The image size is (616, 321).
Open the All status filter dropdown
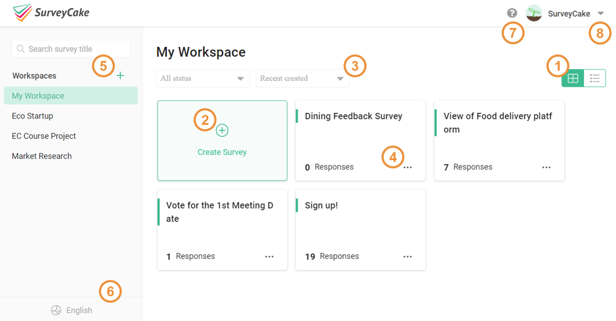[202, 78]
